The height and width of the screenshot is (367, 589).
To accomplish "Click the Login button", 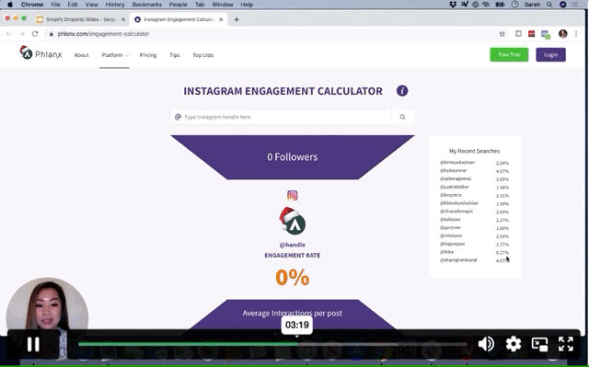I will click(550, 55).
